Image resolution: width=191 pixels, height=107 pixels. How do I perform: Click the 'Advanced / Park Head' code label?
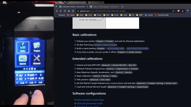tap(100, 80)
